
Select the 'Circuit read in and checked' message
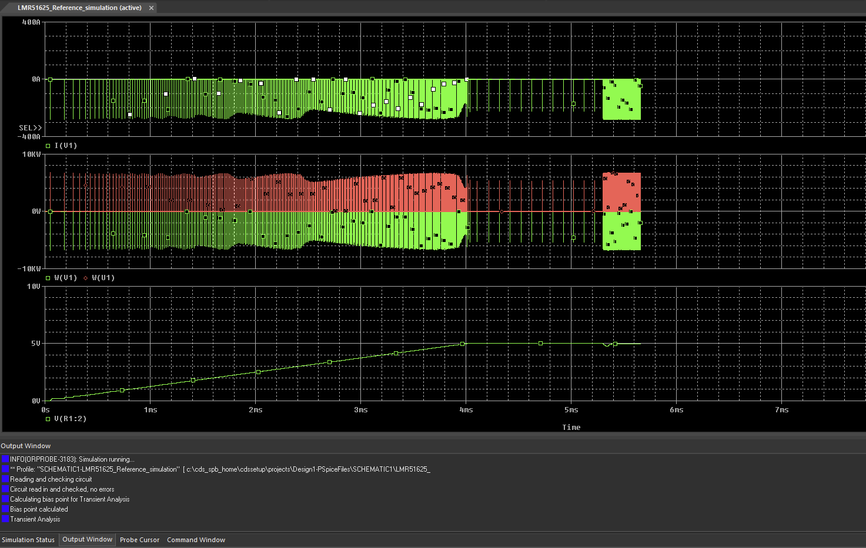coord(62,489)
